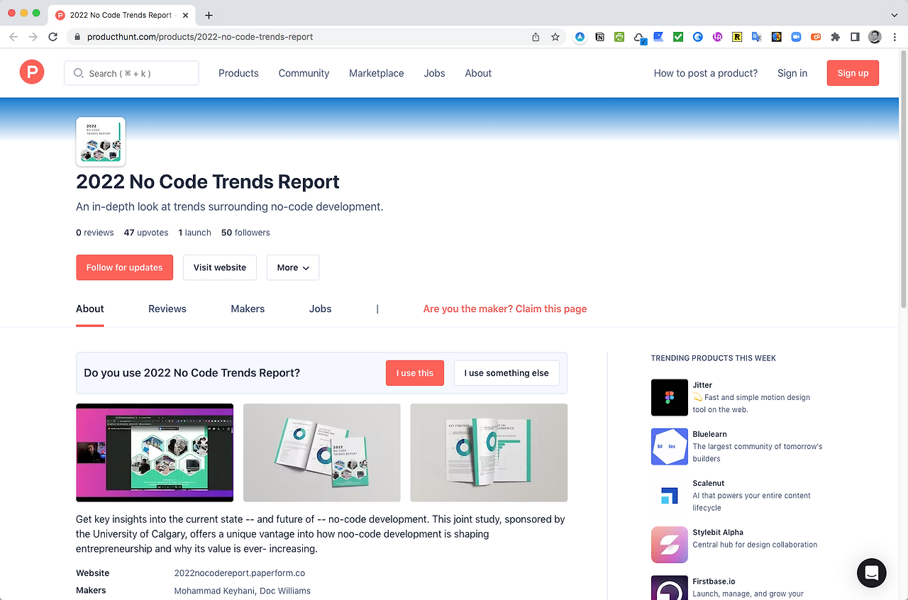
Task: Expand the tab search chevron
Action: click(894, 15)
